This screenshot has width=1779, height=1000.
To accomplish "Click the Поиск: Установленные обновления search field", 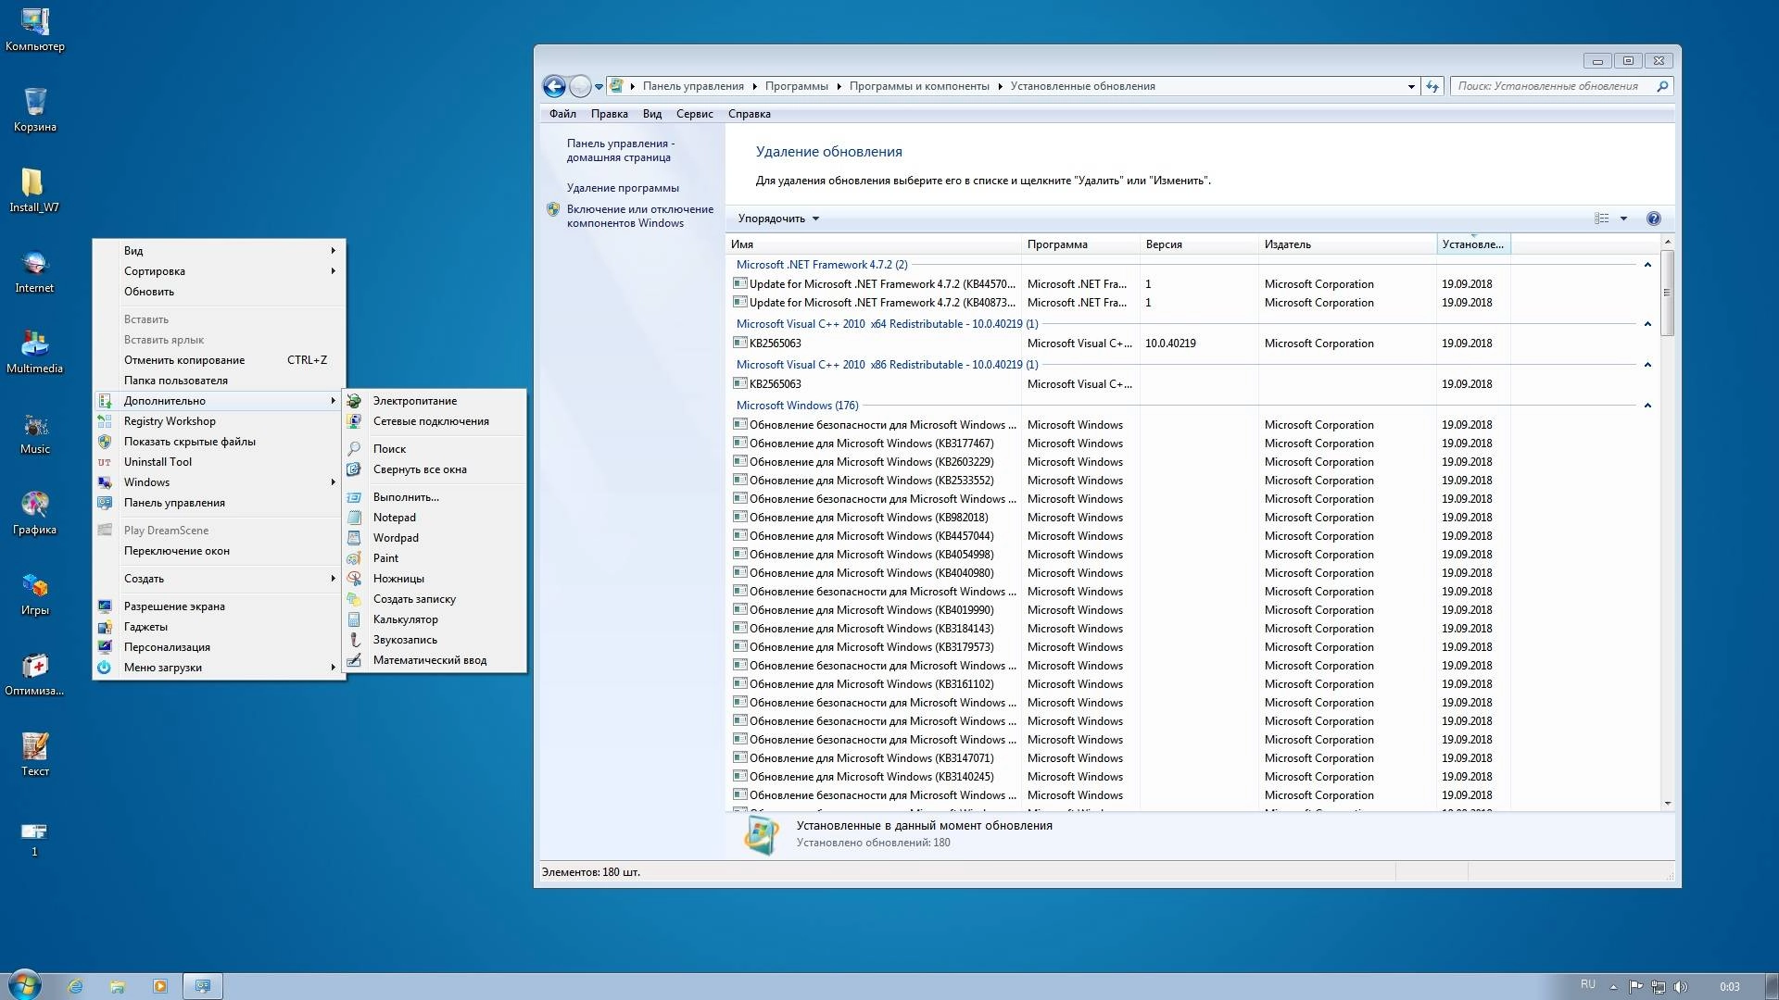I will coord(1553,86).
